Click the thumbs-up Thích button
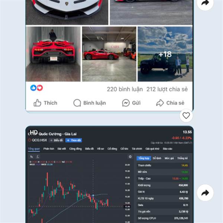This screenshot has width=223, height=223. [45, 103]
